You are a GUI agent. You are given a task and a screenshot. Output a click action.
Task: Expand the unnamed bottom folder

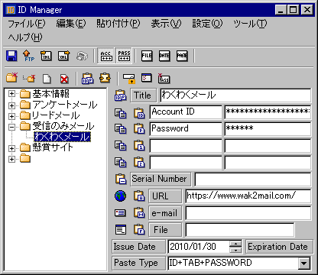[x=11, y=159]
